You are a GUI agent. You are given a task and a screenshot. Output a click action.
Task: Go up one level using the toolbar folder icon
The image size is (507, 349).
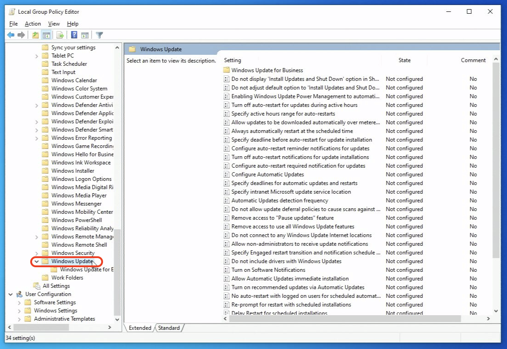pyautogui.click(x=35, y=35)
